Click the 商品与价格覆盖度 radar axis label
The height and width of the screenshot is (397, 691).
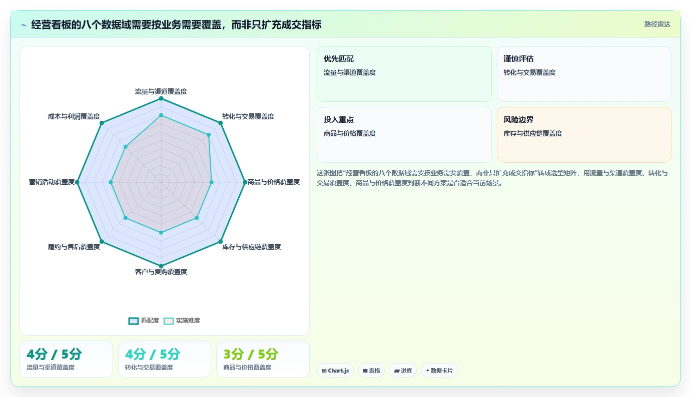pos(274,182)
